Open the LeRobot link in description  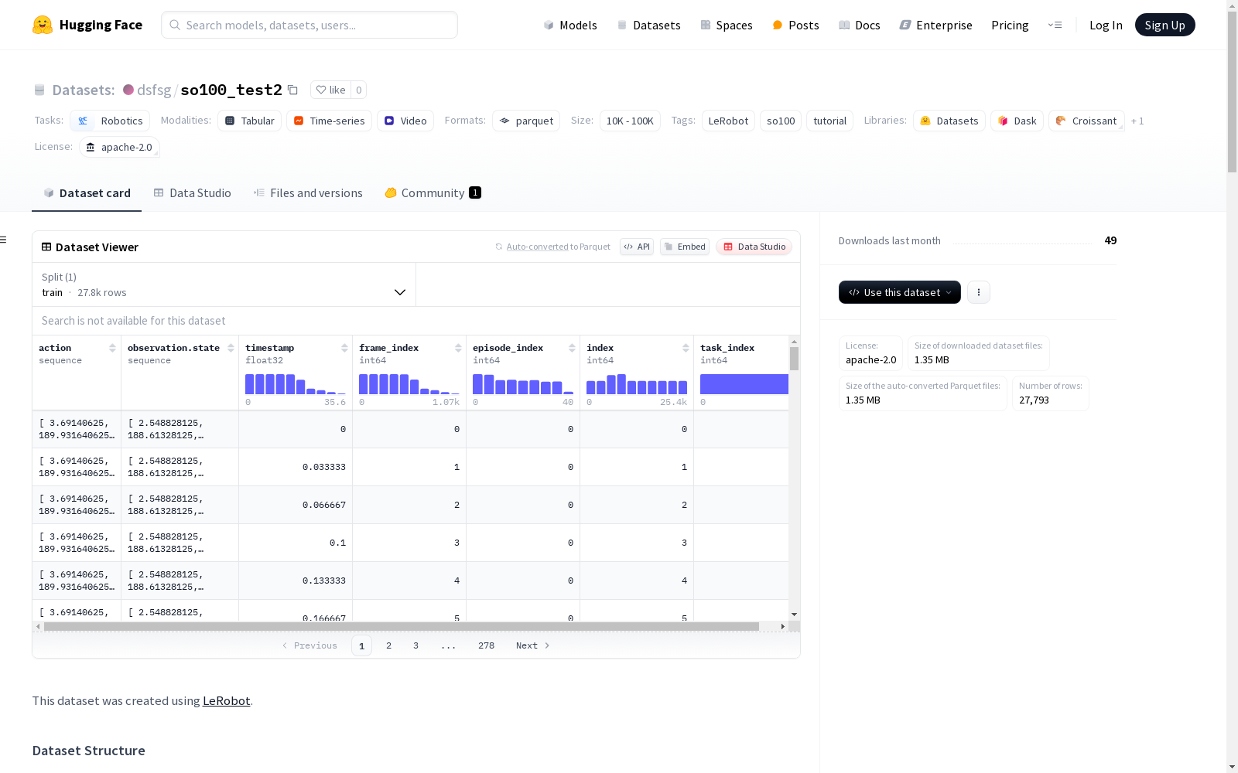(227, 701)
